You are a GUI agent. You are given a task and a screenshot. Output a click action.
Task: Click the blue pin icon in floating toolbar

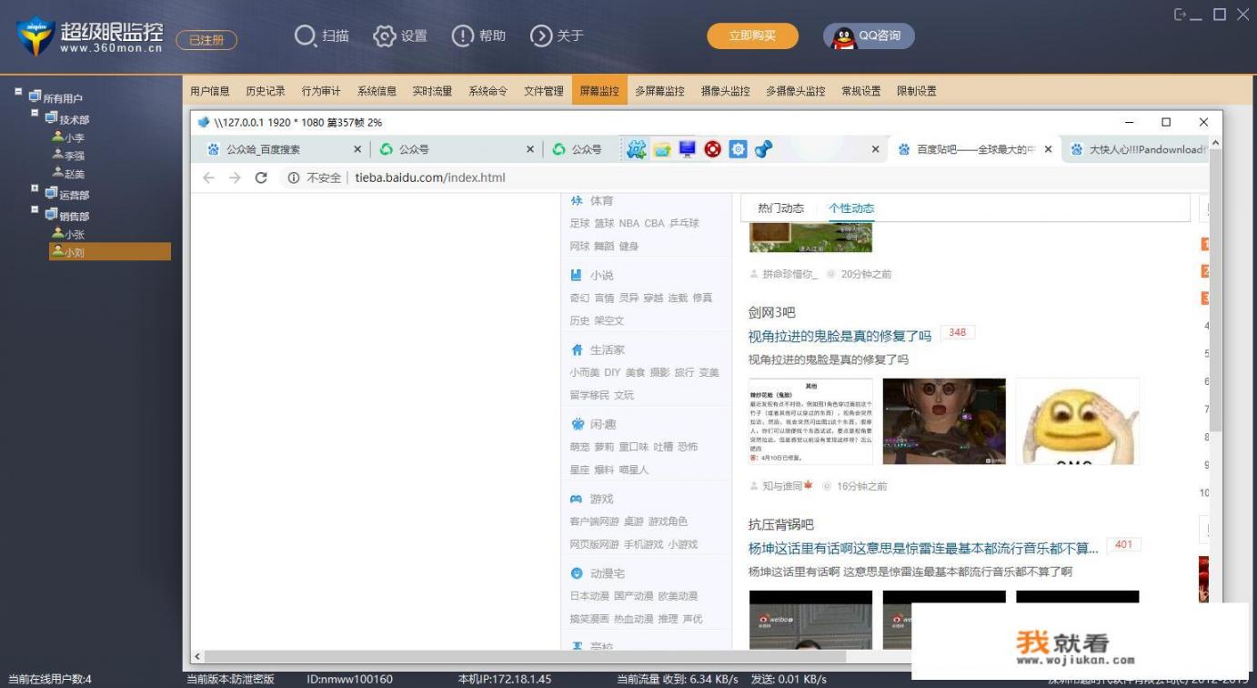coord(764,149)
